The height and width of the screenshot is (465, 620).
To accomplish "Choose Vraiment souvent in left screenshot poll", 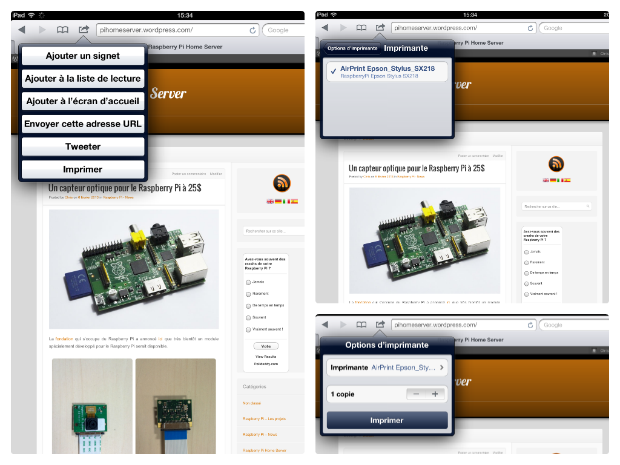I will pyautogui.click(x=248, y=330).
